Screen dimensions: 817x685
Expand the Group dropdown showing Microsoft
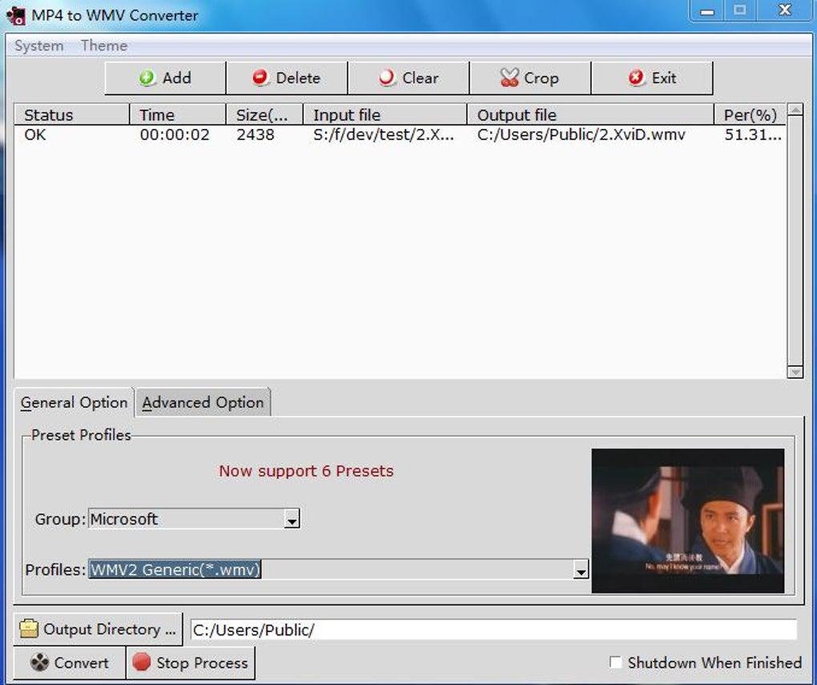pyautogui.click(x=292, y=519)
